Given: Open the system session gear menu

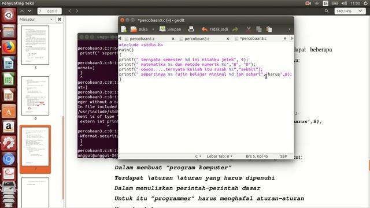Looking at the screenshot, I should [x=365, y=3].
